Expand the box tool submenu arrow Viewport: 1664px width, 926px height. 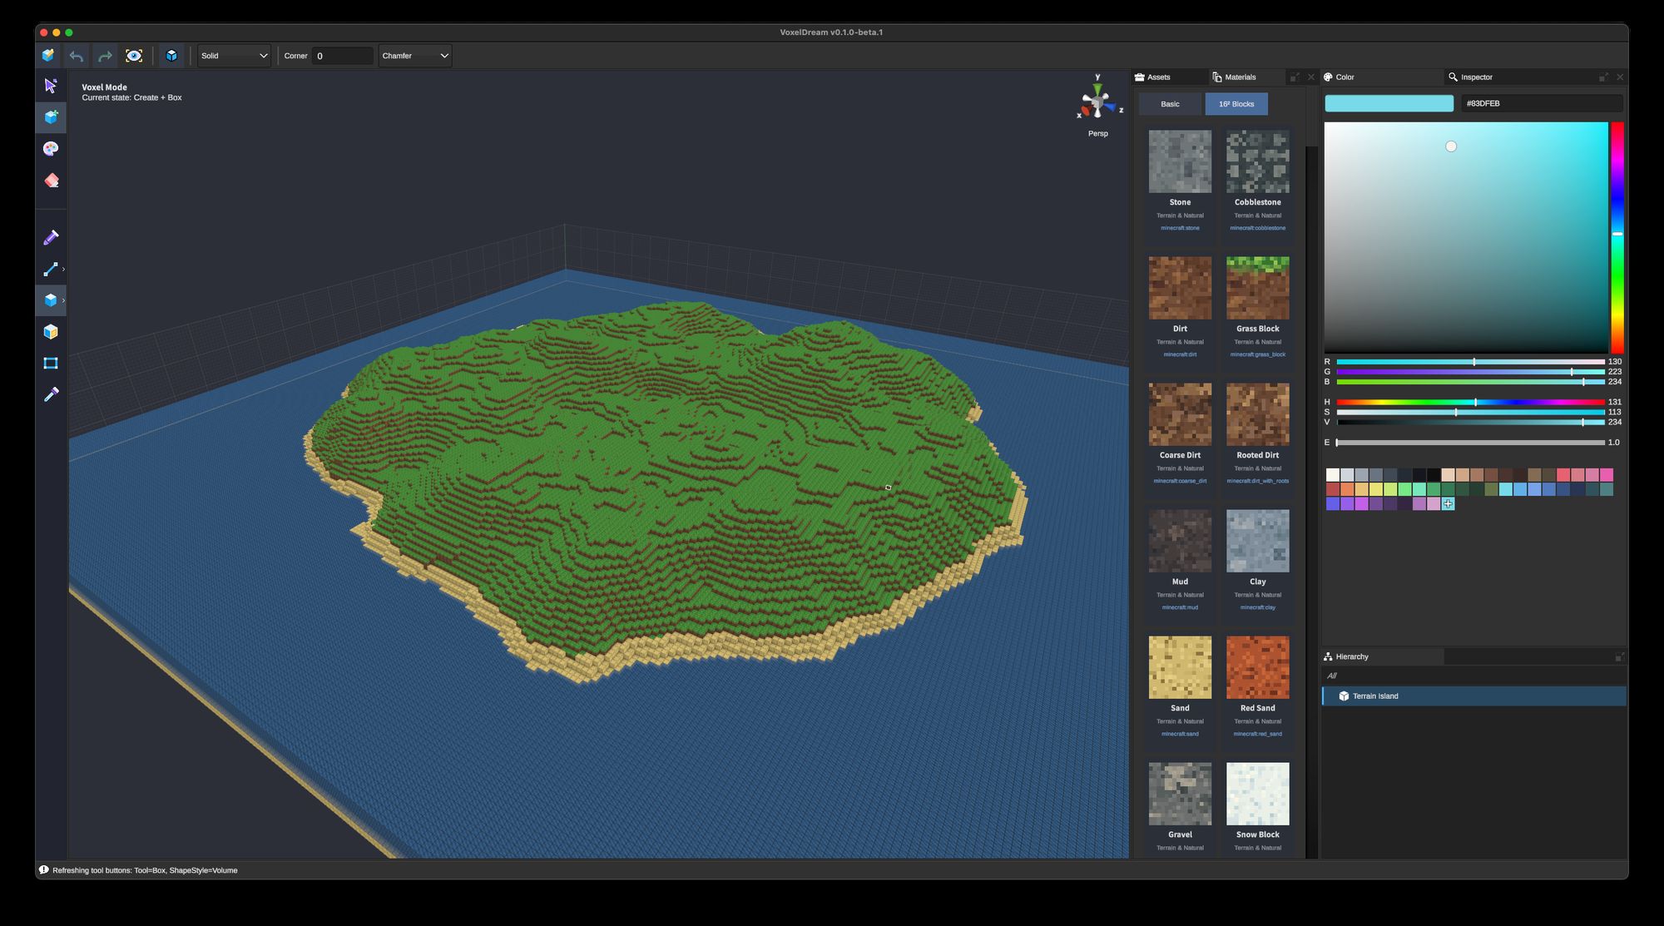(x=63, y=300)
